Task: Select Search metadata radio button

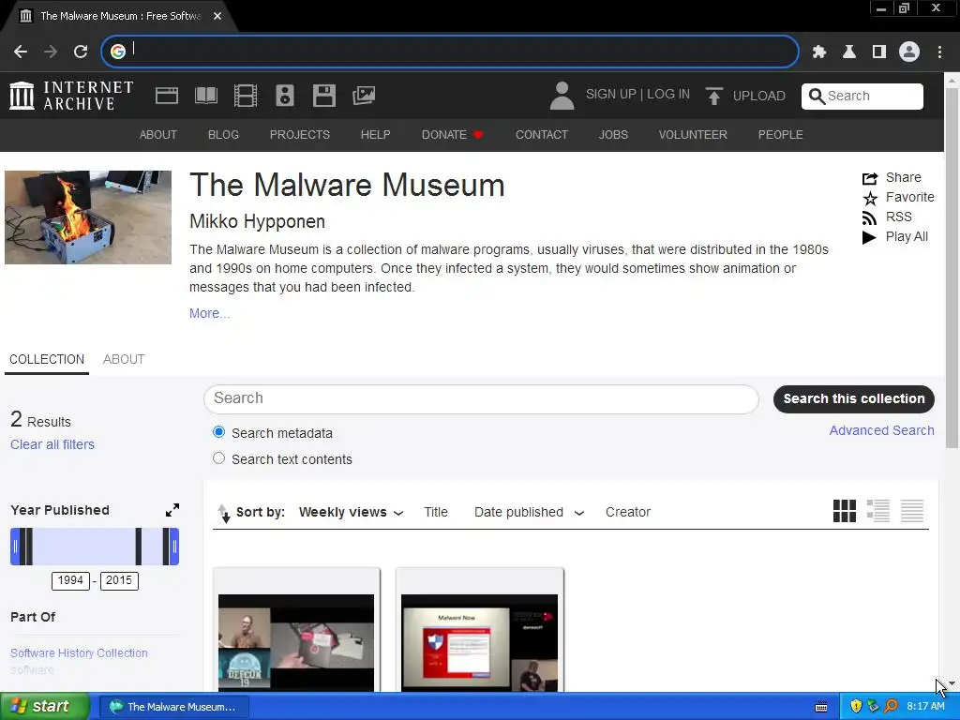Action: pyautogui.click(x=218, y=432)
